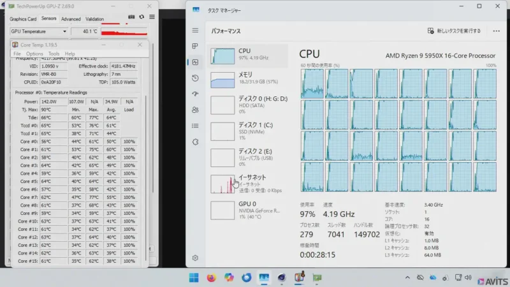Open Startup apps icon in Task Manager sidebar
The image size is (510, 287).
click(195, 94)
